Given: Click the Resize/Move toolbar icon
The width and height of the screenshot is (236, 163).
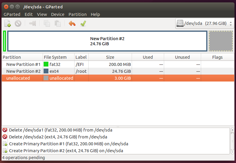Looking at the screenshot, I should (x=32, y=23).
